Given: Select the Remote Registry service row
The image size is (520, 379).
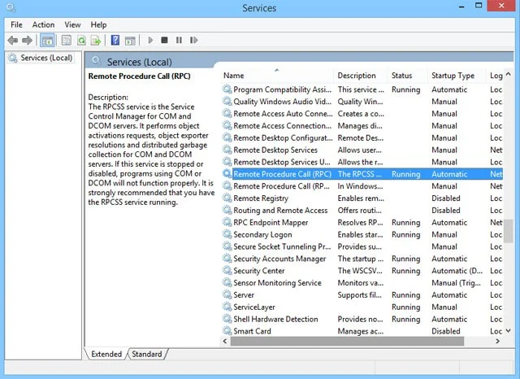Looking at the screenshot, I should [362, 198].
